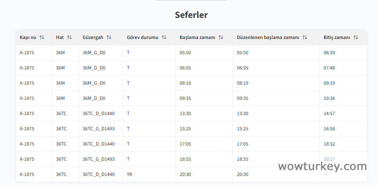Select end time 14:57 cell
The width and height of the screenshot is (377, 188).
329,114
